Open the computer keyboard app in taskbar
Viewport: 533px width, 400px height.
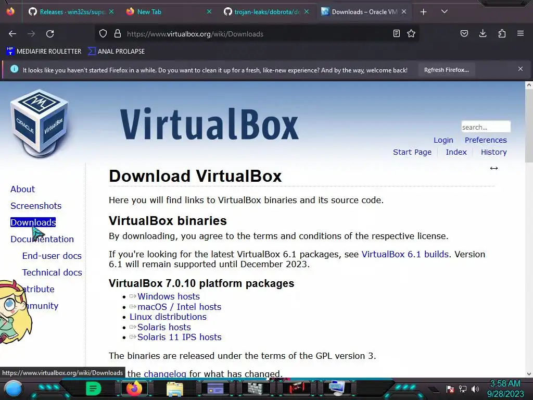click(x=337, y=387)
